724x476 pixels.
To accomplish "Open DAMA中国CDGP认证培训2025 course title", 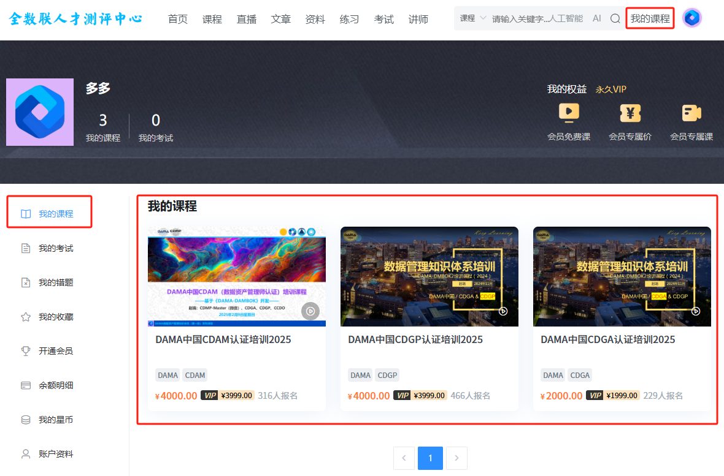I will (415, 339).
